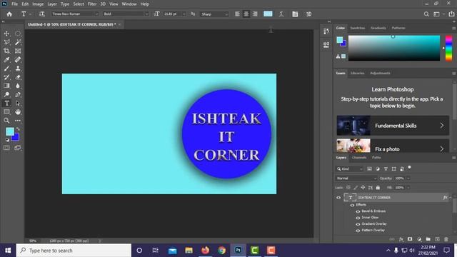Open the Create Warped Text option
Image resolution: width=457 pixels, height=257 pixels.
[281, 14]
